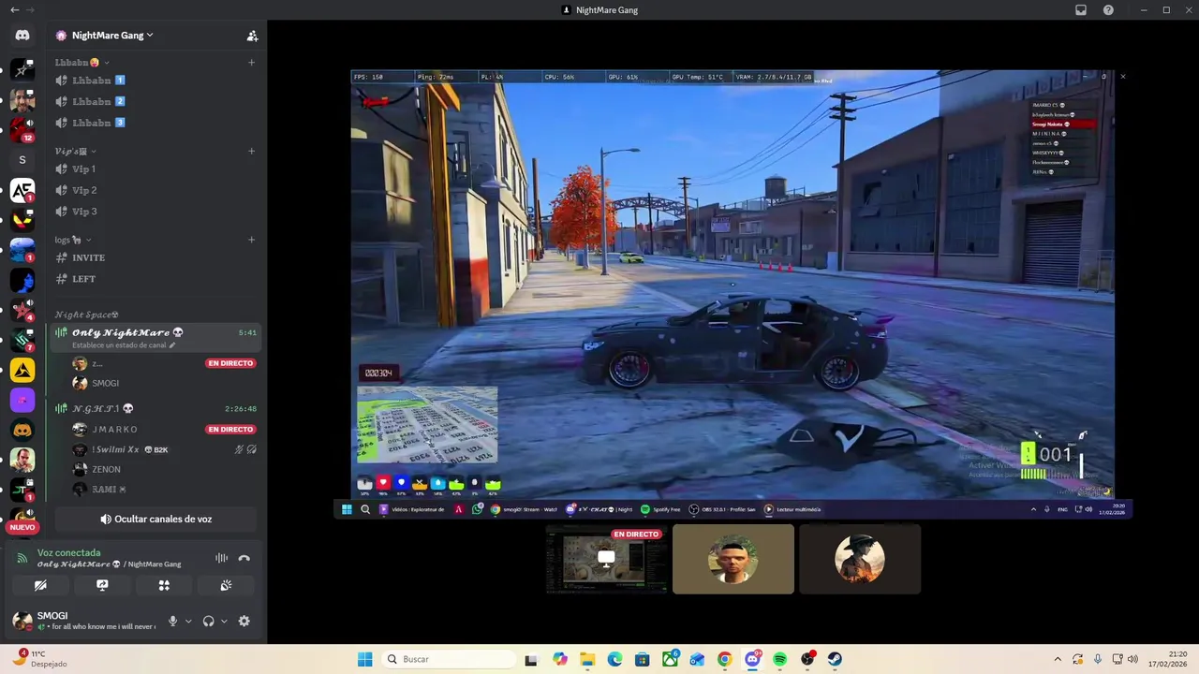Viewport: 1199px width, 674px height.
Task: Open Windows Start menu
Action: (x=365, y=659)
